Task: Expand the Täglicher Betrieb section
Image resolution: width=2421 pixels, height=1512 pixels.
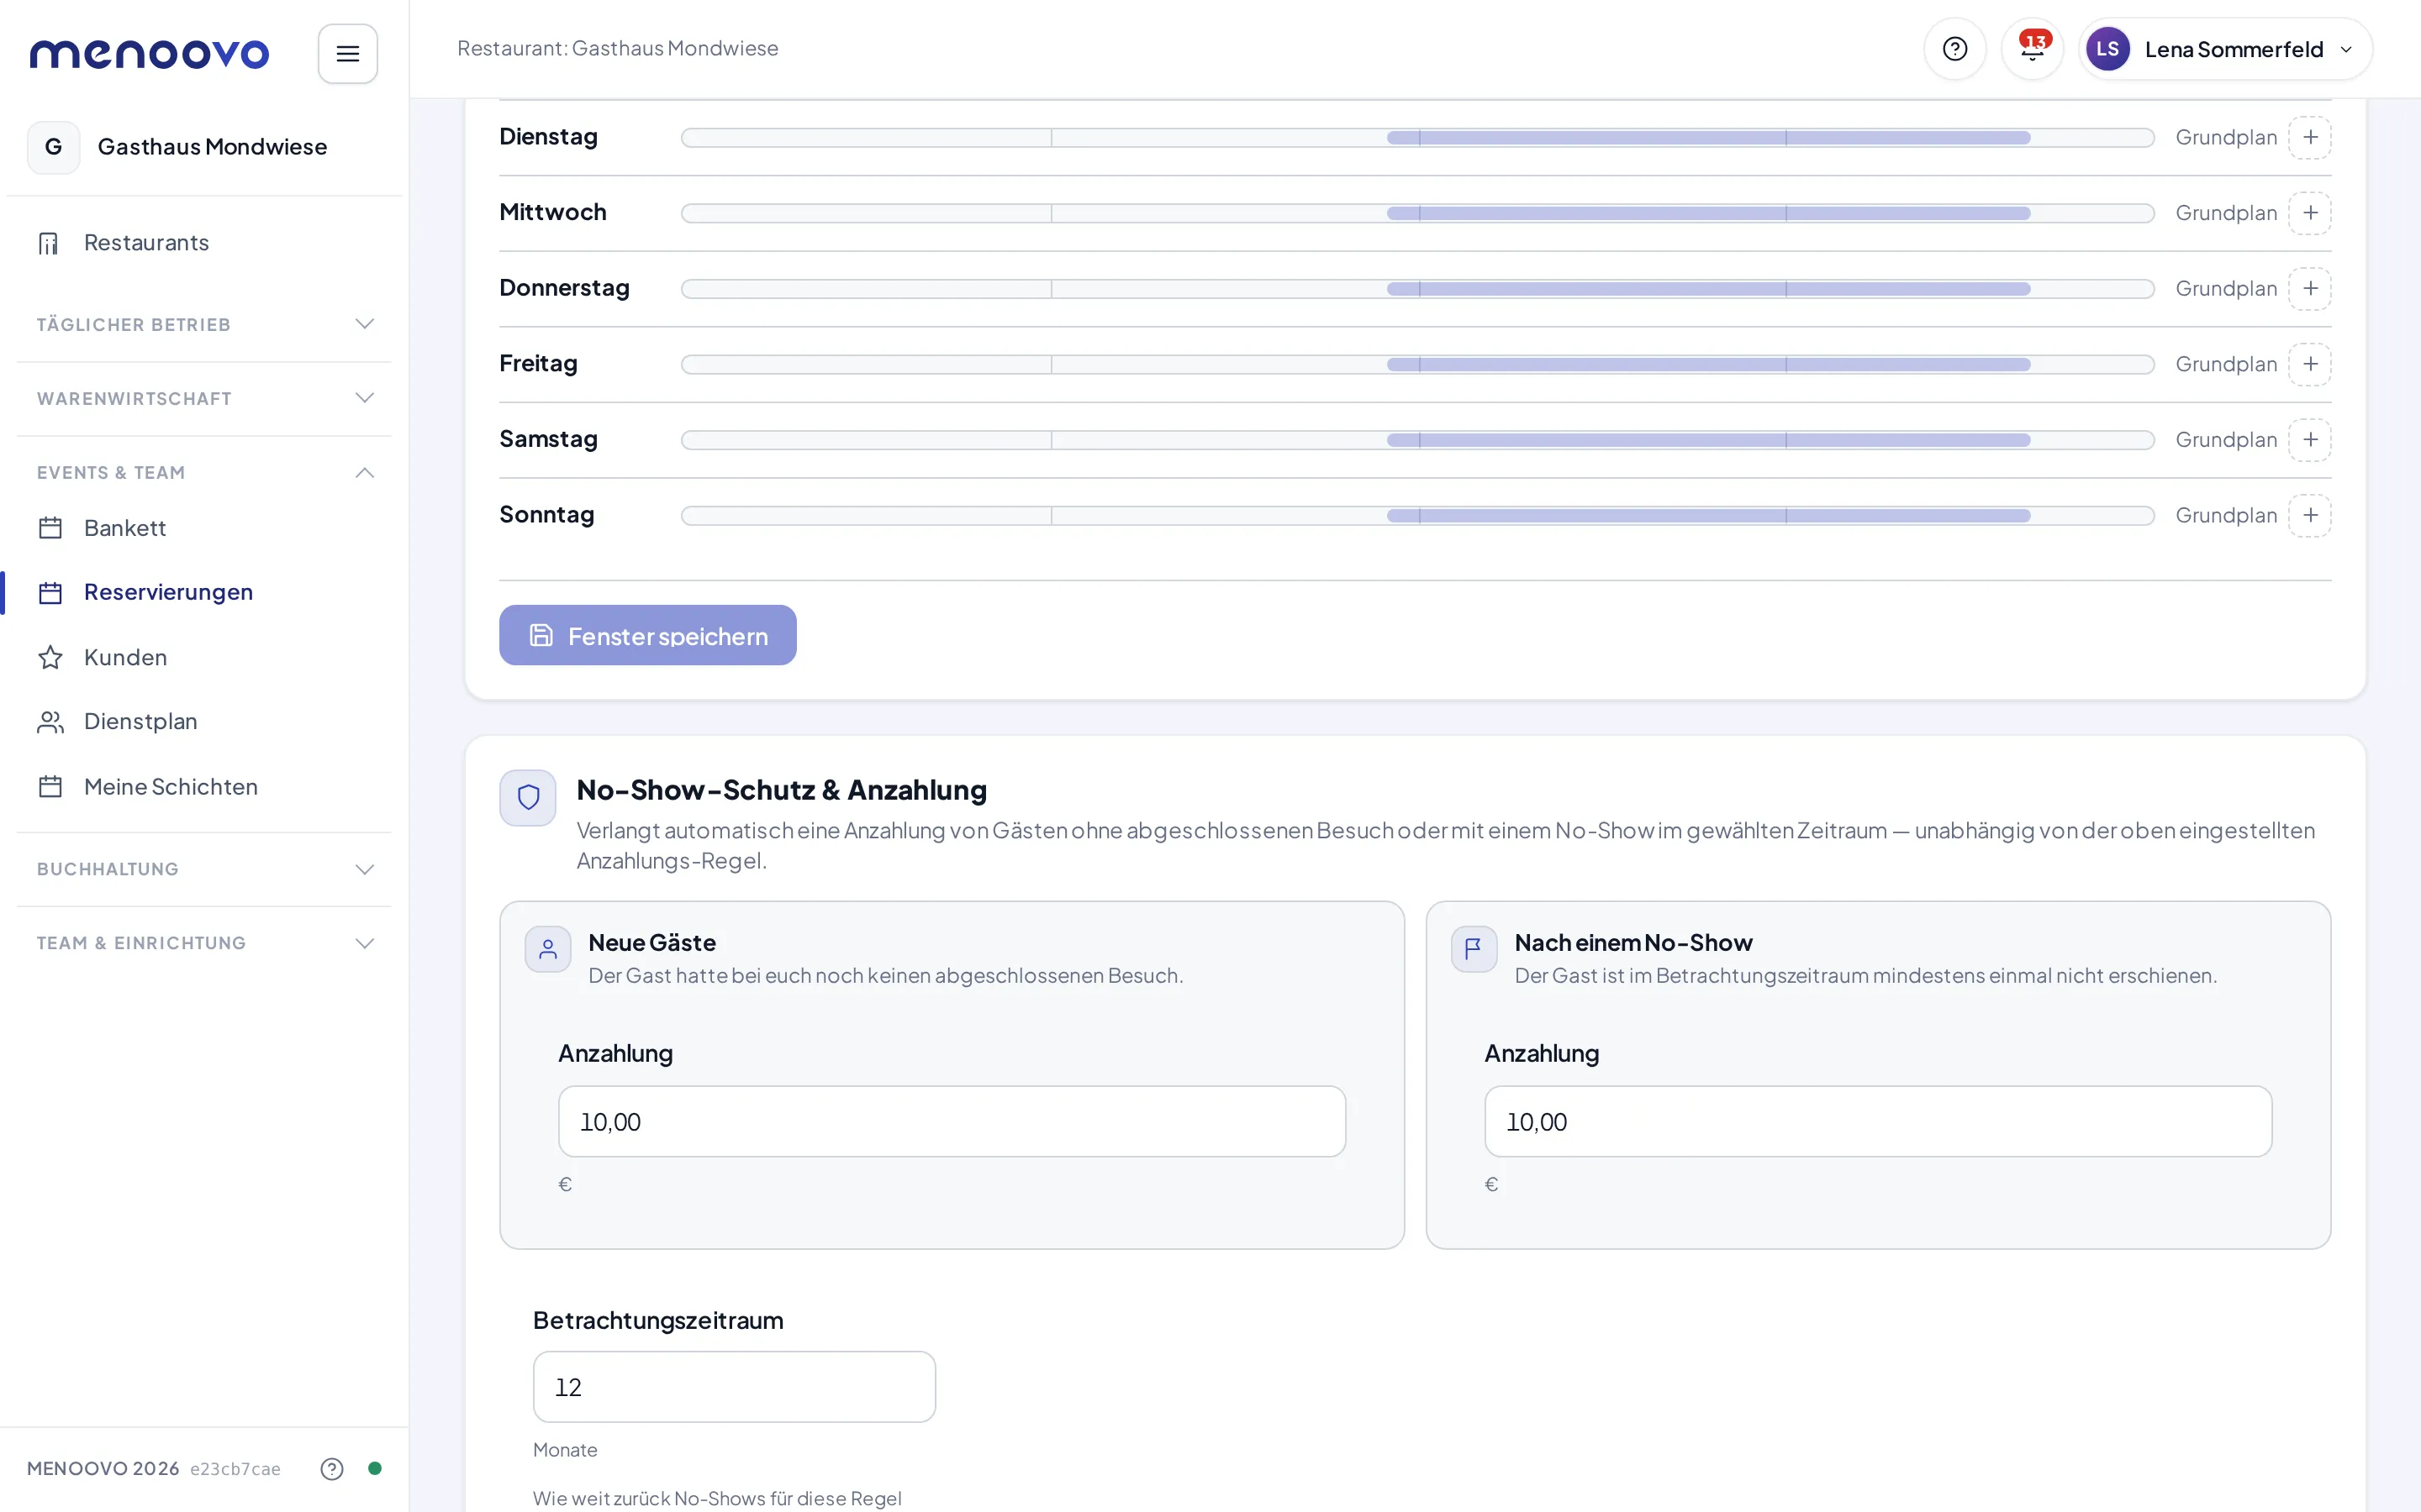Action: click(204, 324)
